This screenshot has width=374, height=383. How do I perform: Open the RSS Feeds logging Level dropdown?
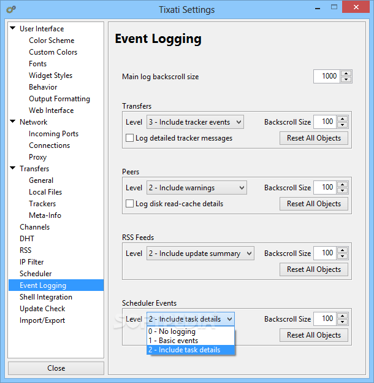pos(200,253)
